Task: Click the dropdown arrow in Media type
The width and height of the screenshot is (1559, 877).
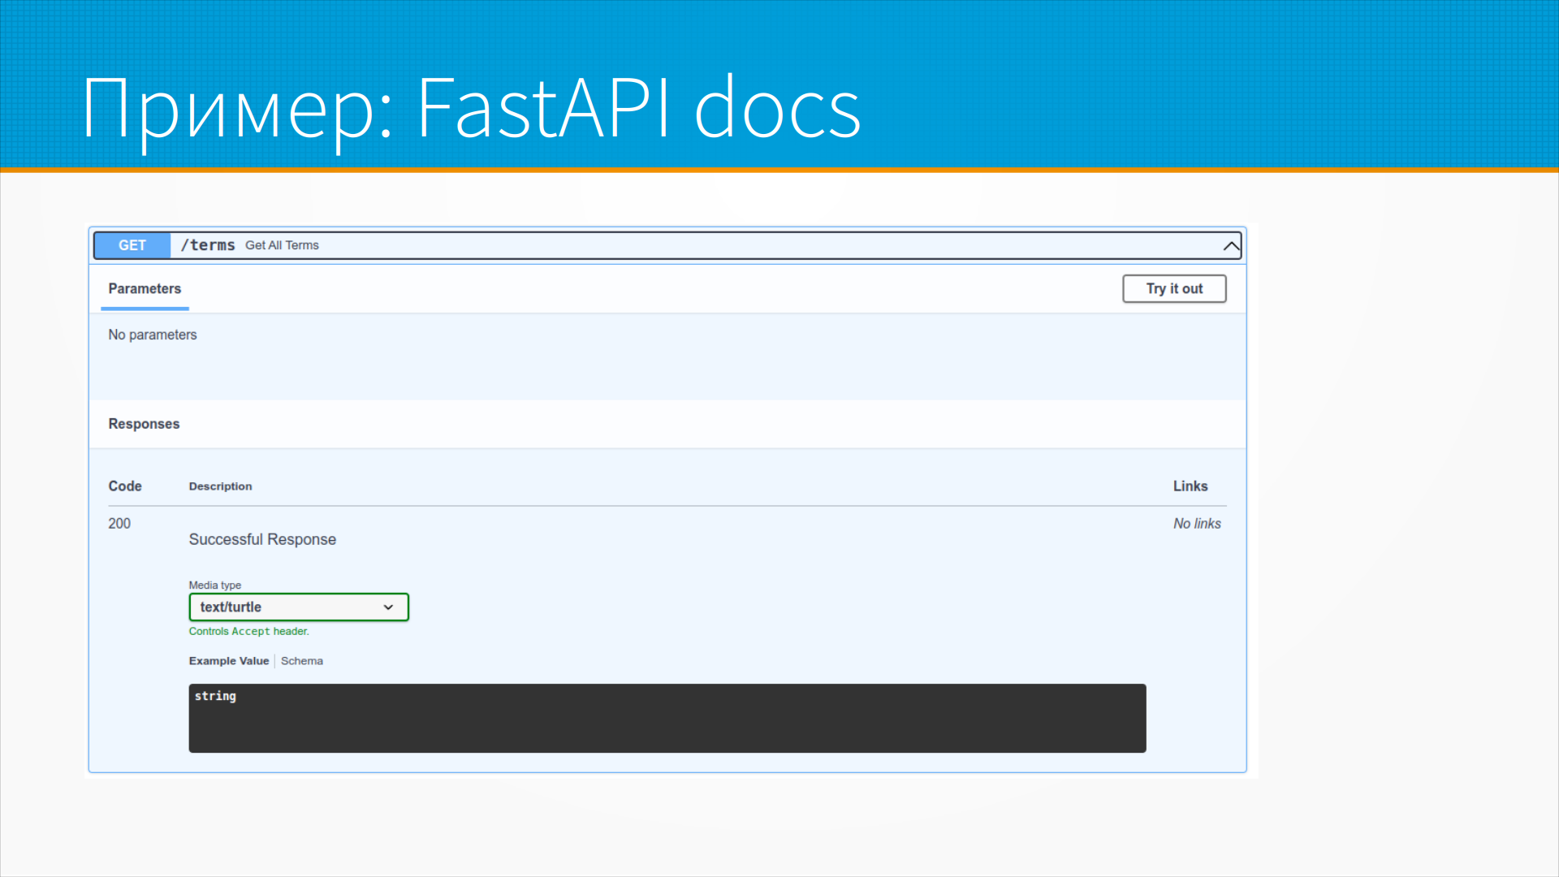Action: pyautogui.click(x=388, y=607)
